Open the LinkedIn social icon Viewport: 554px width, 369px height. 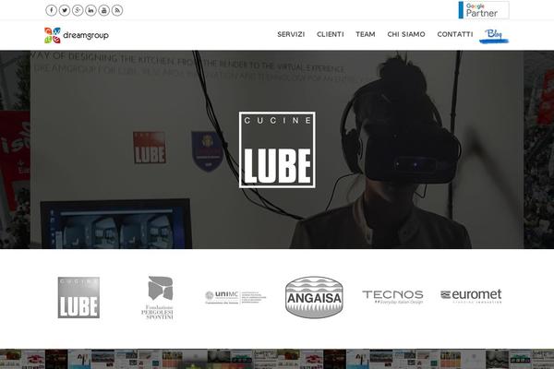90,10
